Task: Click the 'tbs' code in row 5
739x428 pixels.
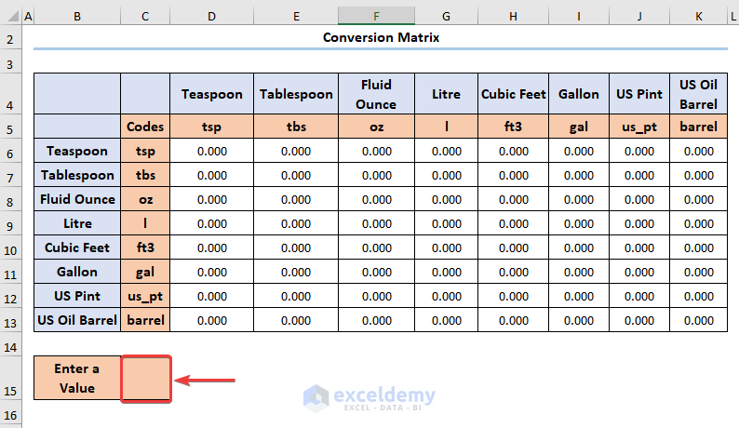Action: (296, 127)
